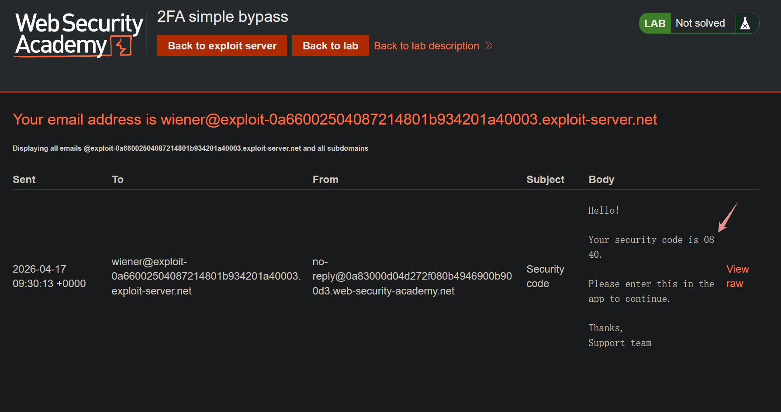Click the wiener email address heading
781x412 pixels.
click(335, 119)
